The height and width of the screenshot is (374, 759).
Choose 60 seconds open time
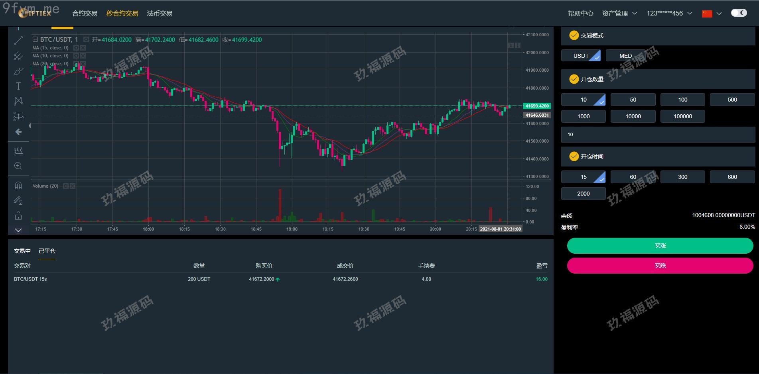[x=633, y=177]
